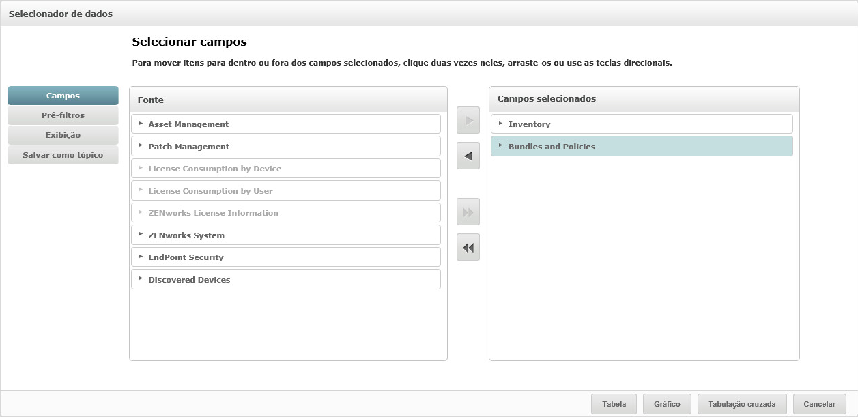Expand the Discovered Devices arrow
This screenshot has width=858, height=417.
(x=141, y=279)
